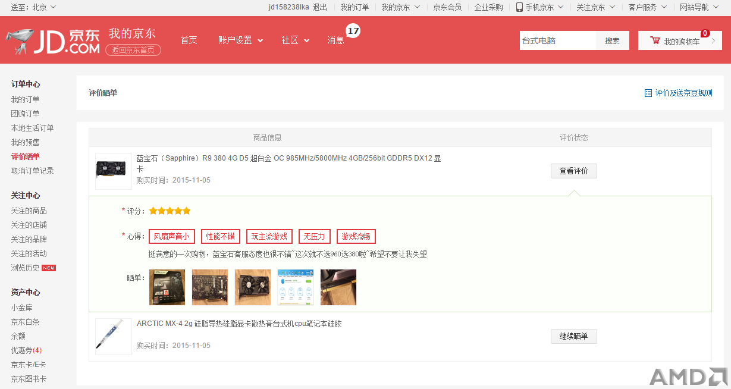Screen dimensions: 731x389
Task: Click the 无压力 tag
Action: [314, 236]
